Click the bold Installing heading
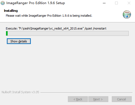135x105 pixels. pos(11,11)
